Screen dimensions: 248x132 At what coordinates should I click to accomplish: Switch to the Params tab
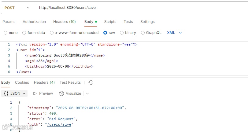[x=9, y=22]
